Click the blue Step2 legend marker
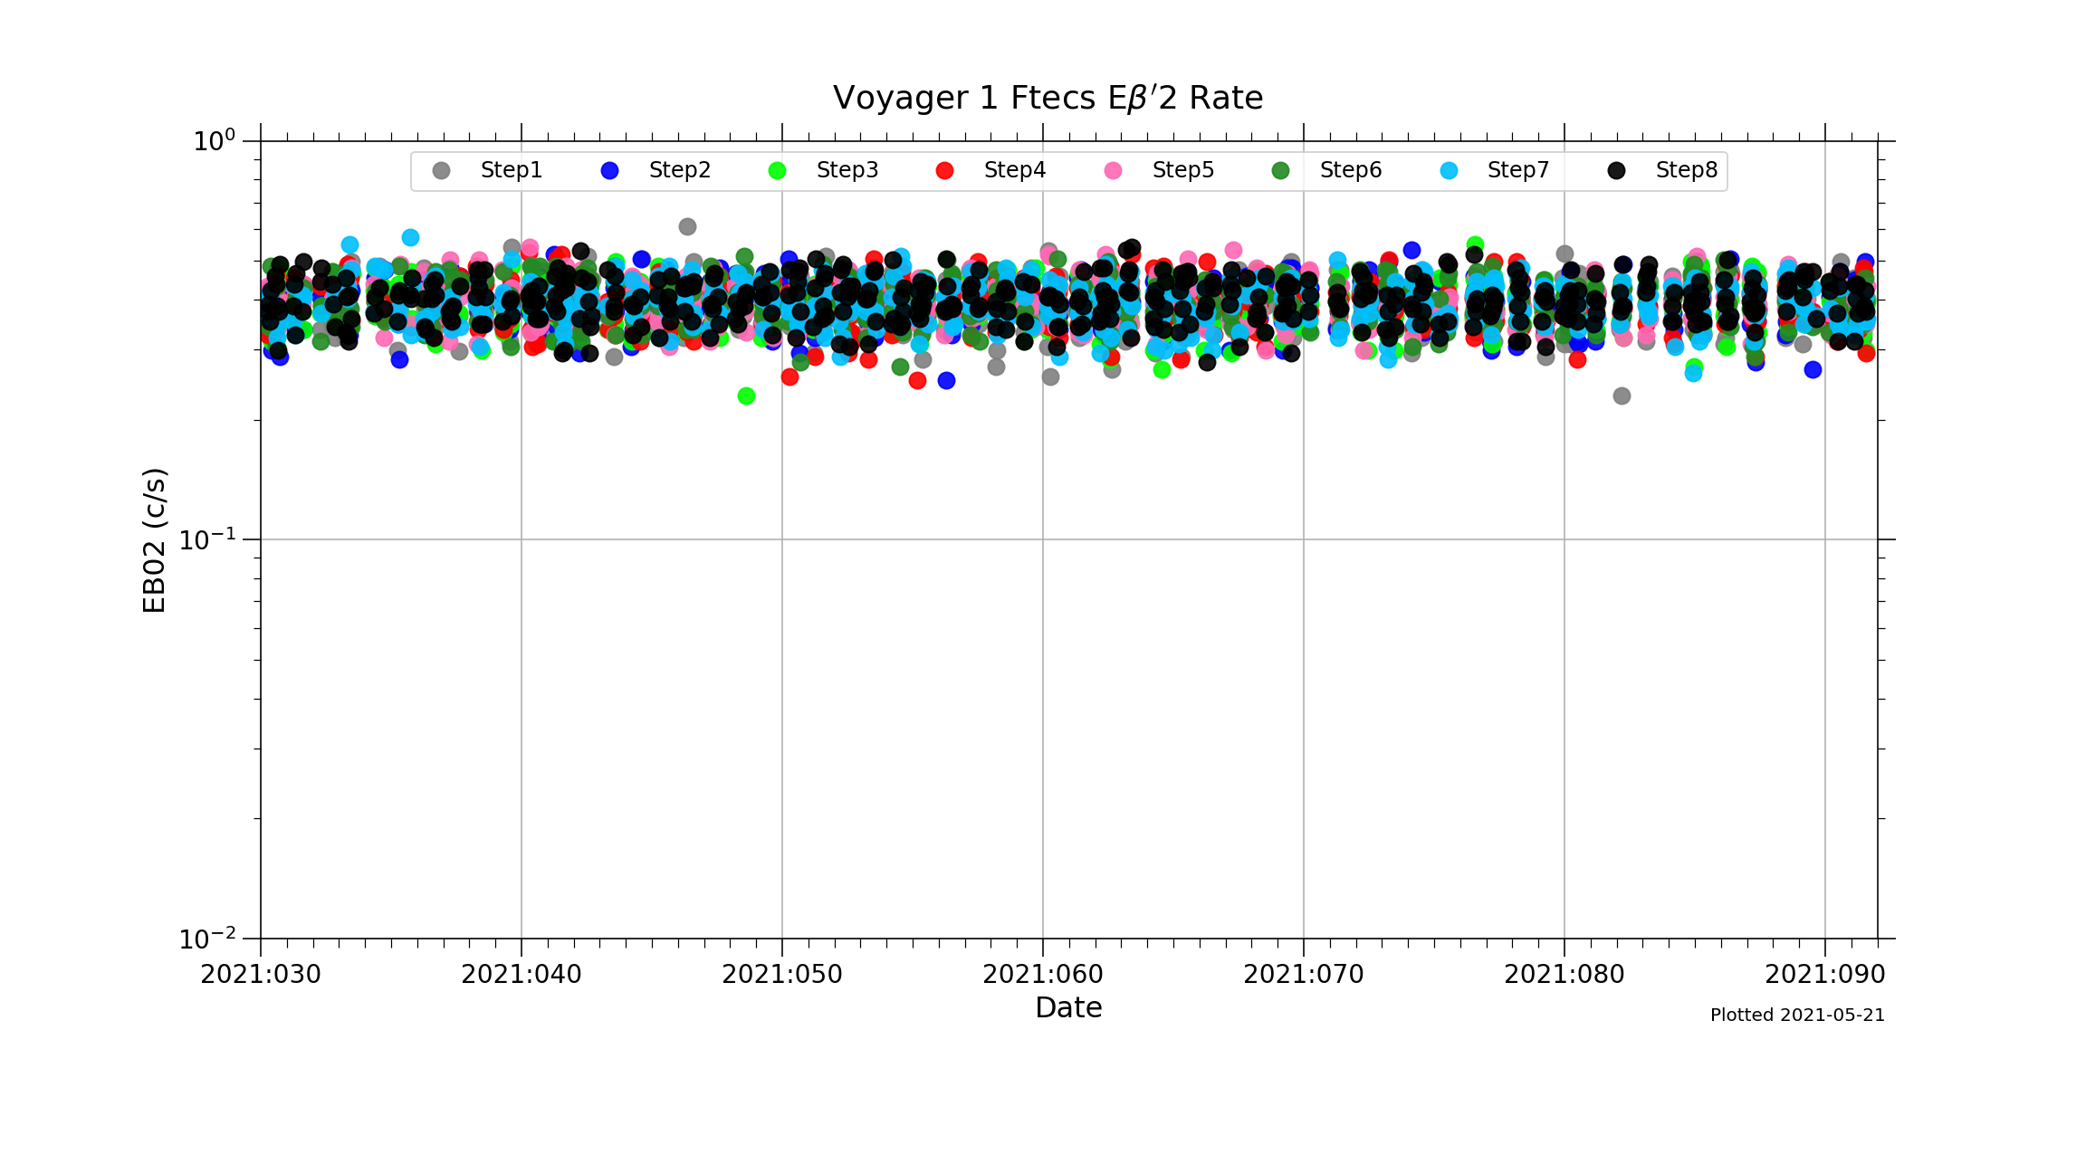The image size is (2086, 1173). (x=609, y=171)
